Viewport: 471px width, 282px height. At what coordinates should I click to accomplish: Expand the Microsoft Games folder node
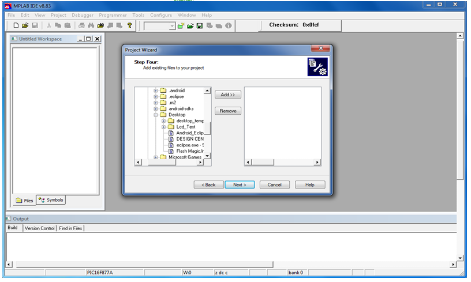pyautogui.click(x=156, y=157)
